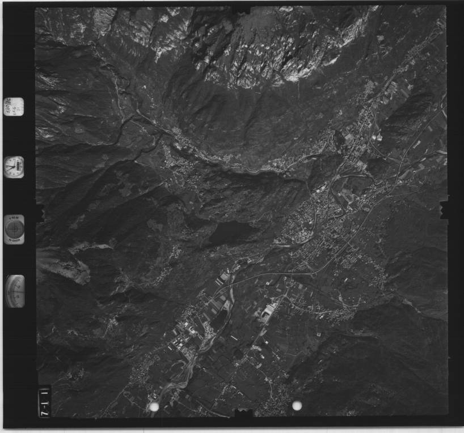Click the left white punch hole
464x433 pixels.
click(x=153, y=406)
